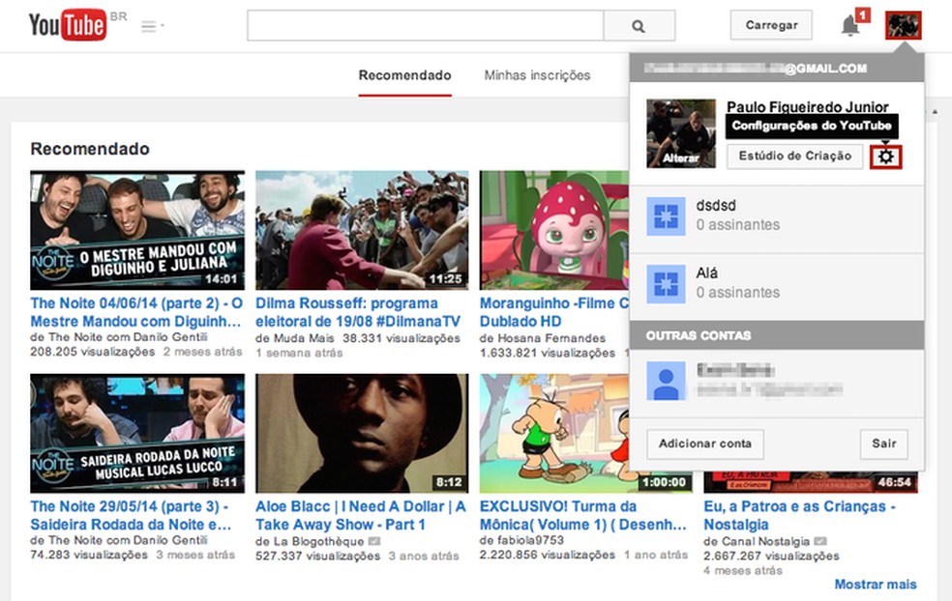
Task: Open the guide menu icon beside logo
Action: [153, 26]
